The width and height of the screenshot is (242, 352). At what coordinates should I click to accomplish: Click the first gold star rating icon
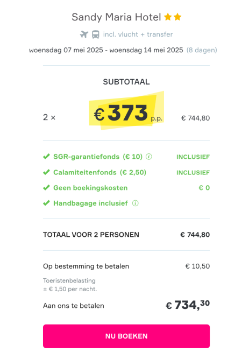click(x=168, y=17)
